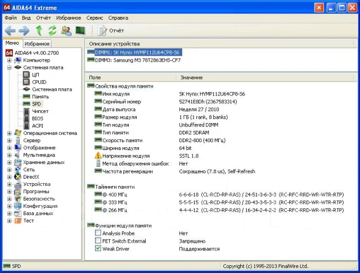Click the Напряжение модуля warning triangle icon
This screenshot has height=273, width=360.
point(98,156)
